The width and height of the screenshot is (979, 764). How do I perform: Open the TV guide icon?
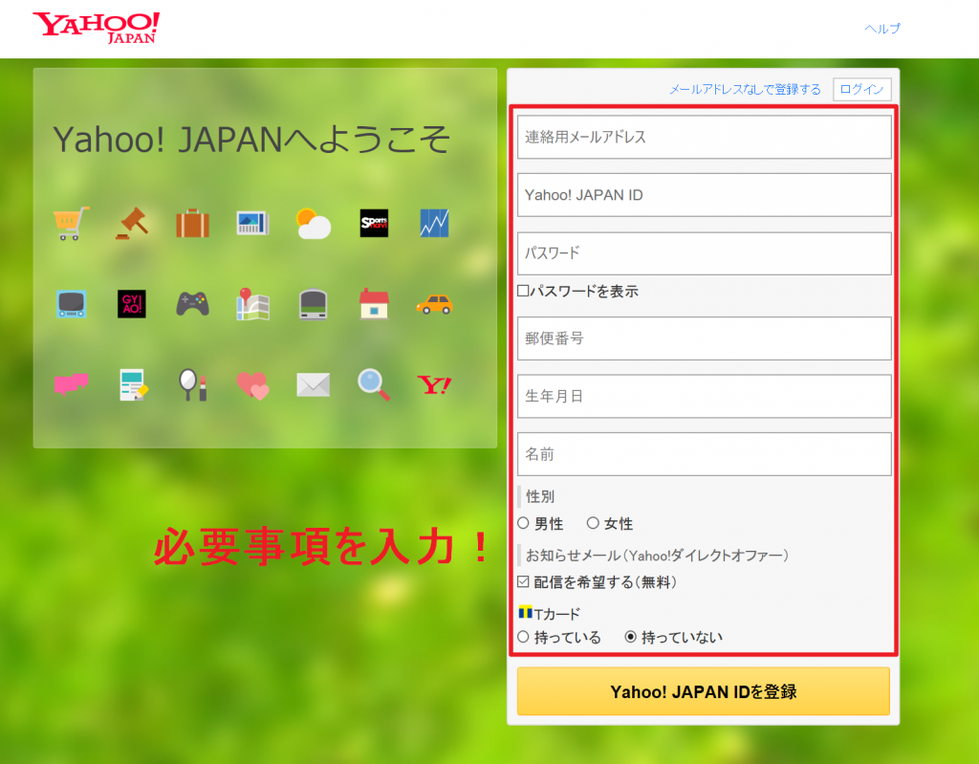pyautogui.click(x=71, y=304)
